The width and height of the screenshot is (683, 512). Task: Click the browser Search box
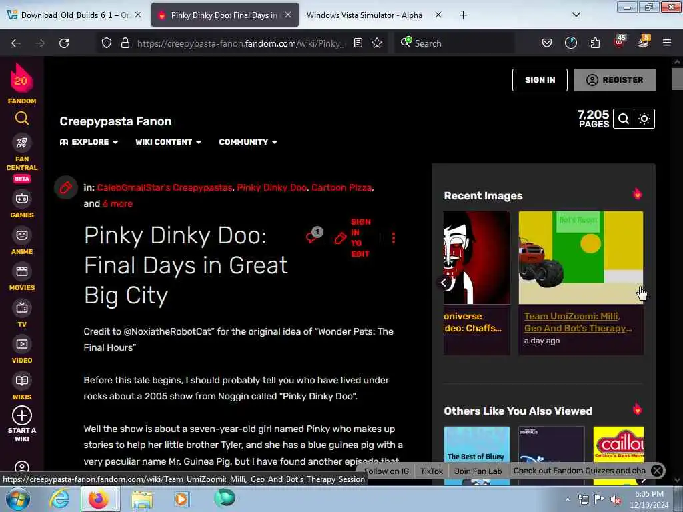pyautogui.click(x=454, y=43)
